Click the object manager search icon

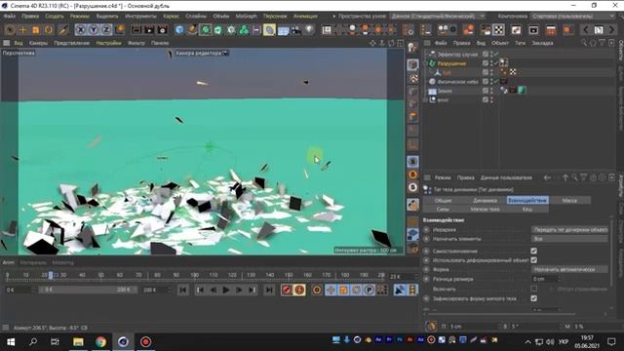coord(583,43)
